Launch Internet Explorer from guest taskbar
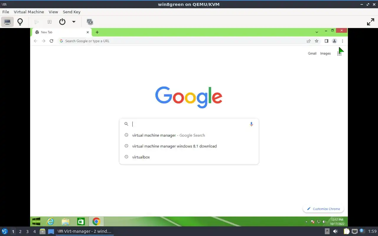 (51, 222)
